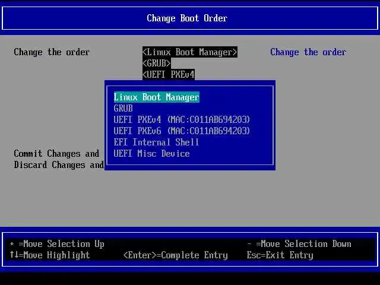Image resolution: width=380 pixels, height=285 pixels.
Task: Click 'Discard Changes and' option
Action: [59, 165]
